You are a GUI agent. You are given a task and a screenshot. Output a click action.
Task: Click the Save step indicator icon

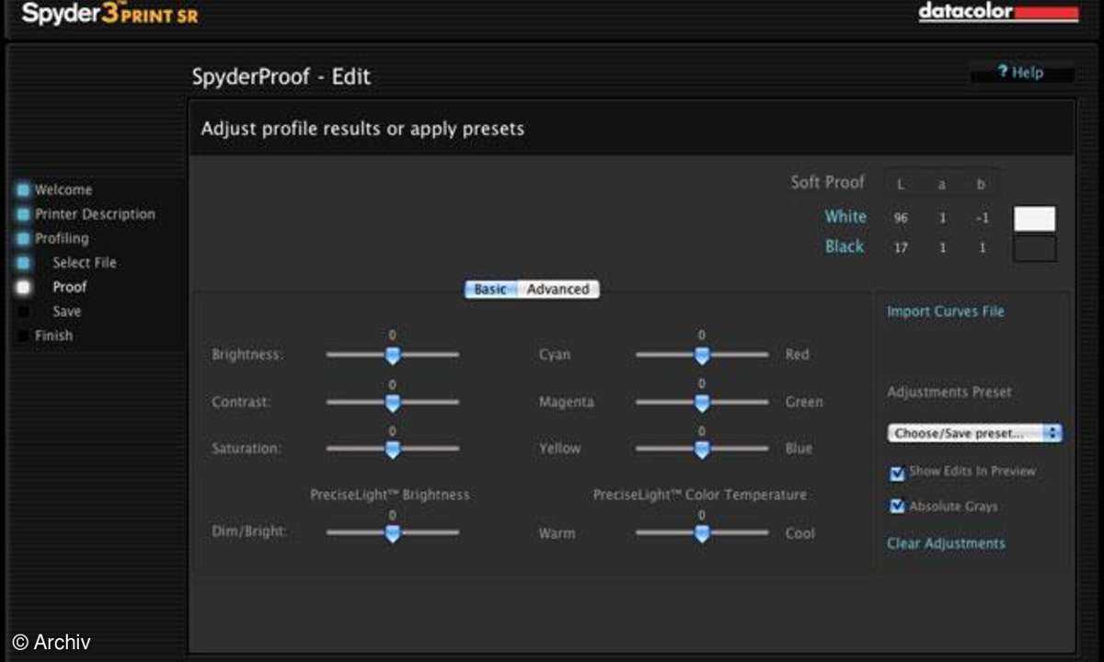pyautogui.click(x=23, y=312)
